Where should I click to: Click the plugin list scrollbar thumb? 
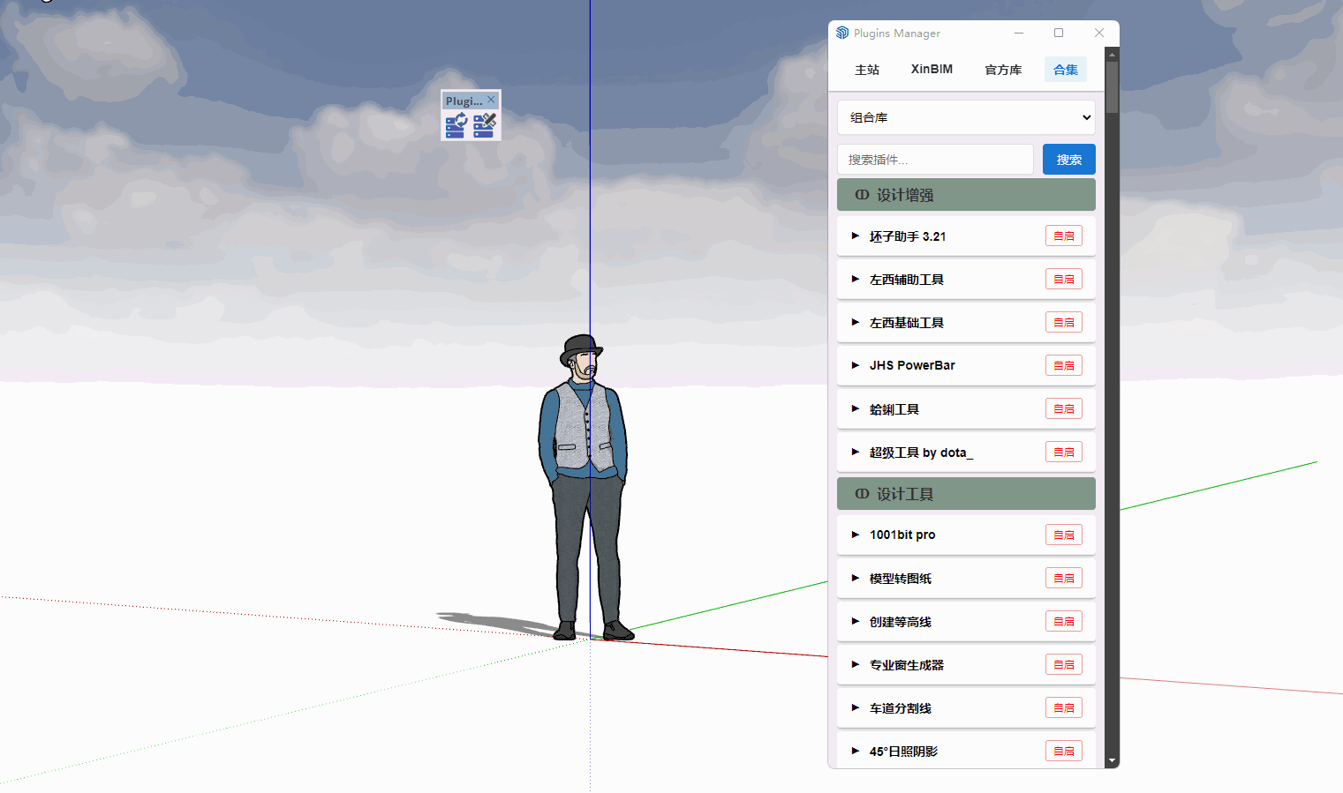pyautogui.click(x=1112, y=86)
